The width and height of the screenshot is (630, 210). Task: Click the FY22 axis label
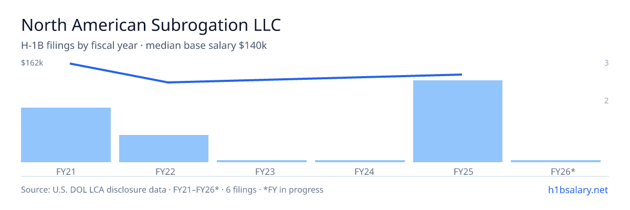click(x=164, y=171)
